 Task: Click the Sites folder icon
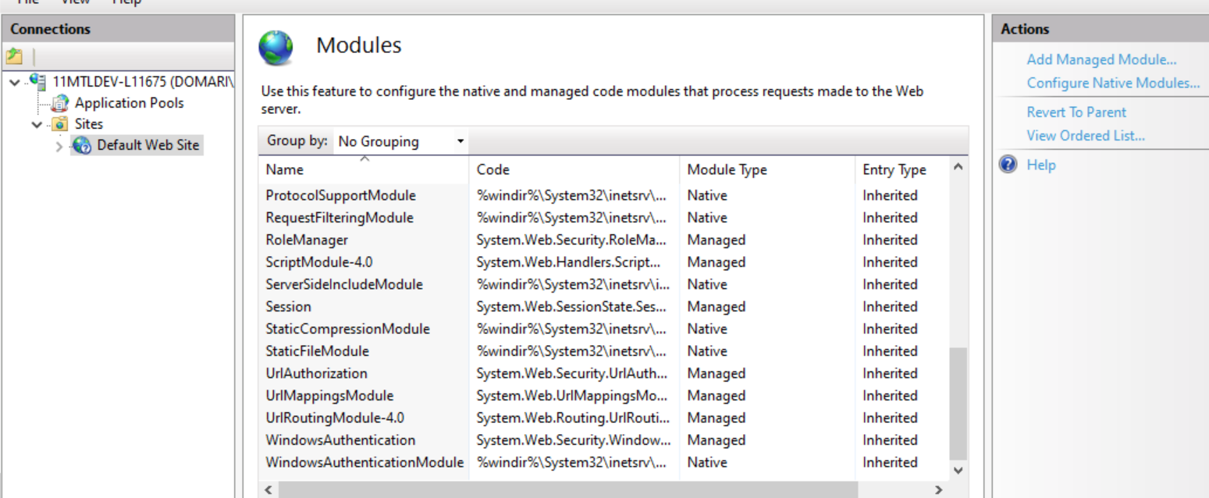tap(59, 124)
